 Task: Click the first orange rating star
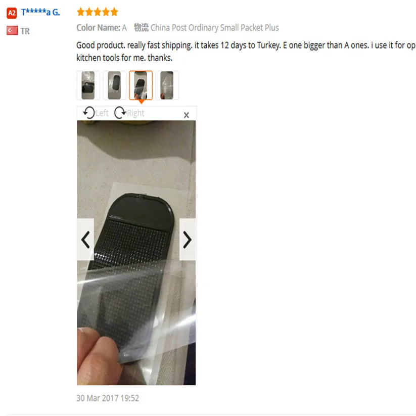[81, 12]
